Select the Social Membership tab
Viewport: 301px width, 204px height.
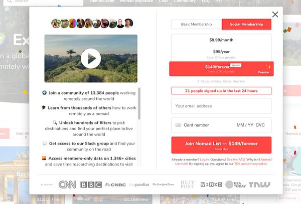coord(246,24)
